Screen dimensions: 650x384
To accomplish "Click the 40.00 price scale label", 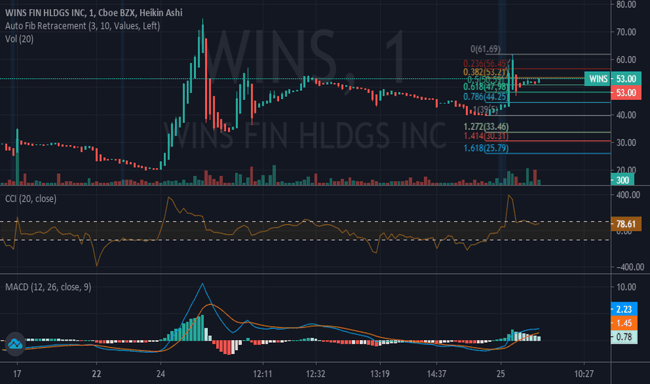I will pos(626,115).
